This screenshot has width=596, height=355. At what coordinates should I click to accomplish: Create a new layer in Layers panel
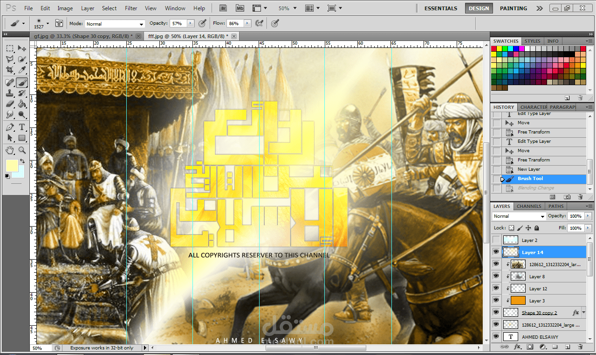[x=568, y=347]
